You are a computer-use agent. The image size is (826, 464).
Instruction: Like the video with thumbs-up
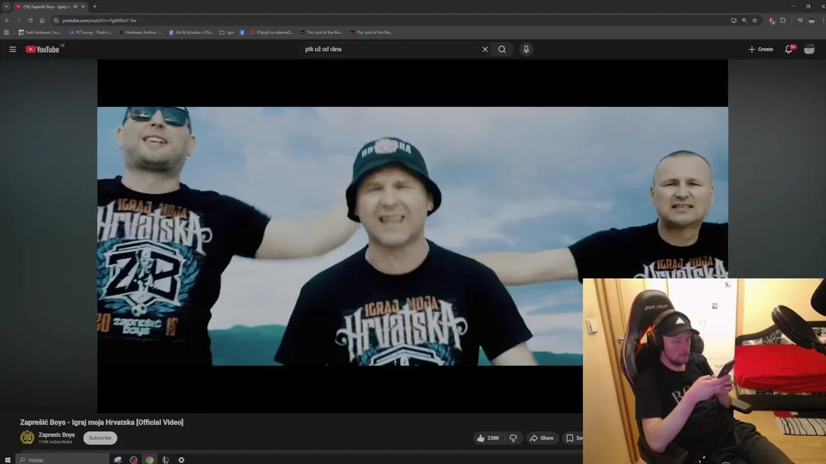coord(488,438)
